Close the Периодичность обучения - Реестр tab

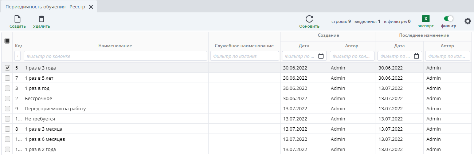click(91, 7)
